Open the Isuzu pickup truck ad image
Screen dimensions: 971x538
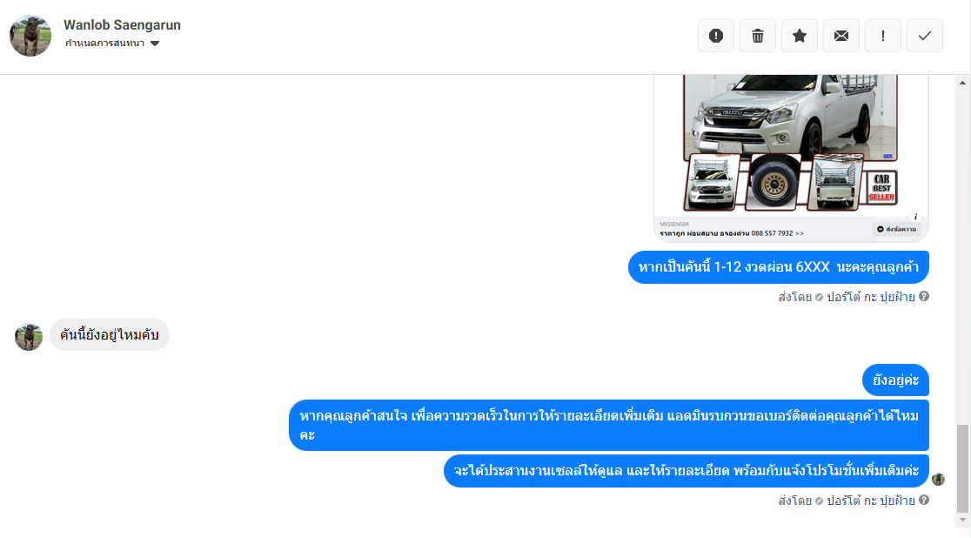(791, 144)
